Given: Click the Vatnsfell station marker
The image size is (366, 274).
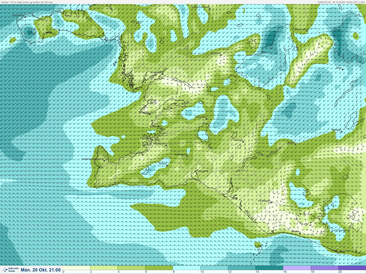Looking at the screenshot, I should (341, 132).
